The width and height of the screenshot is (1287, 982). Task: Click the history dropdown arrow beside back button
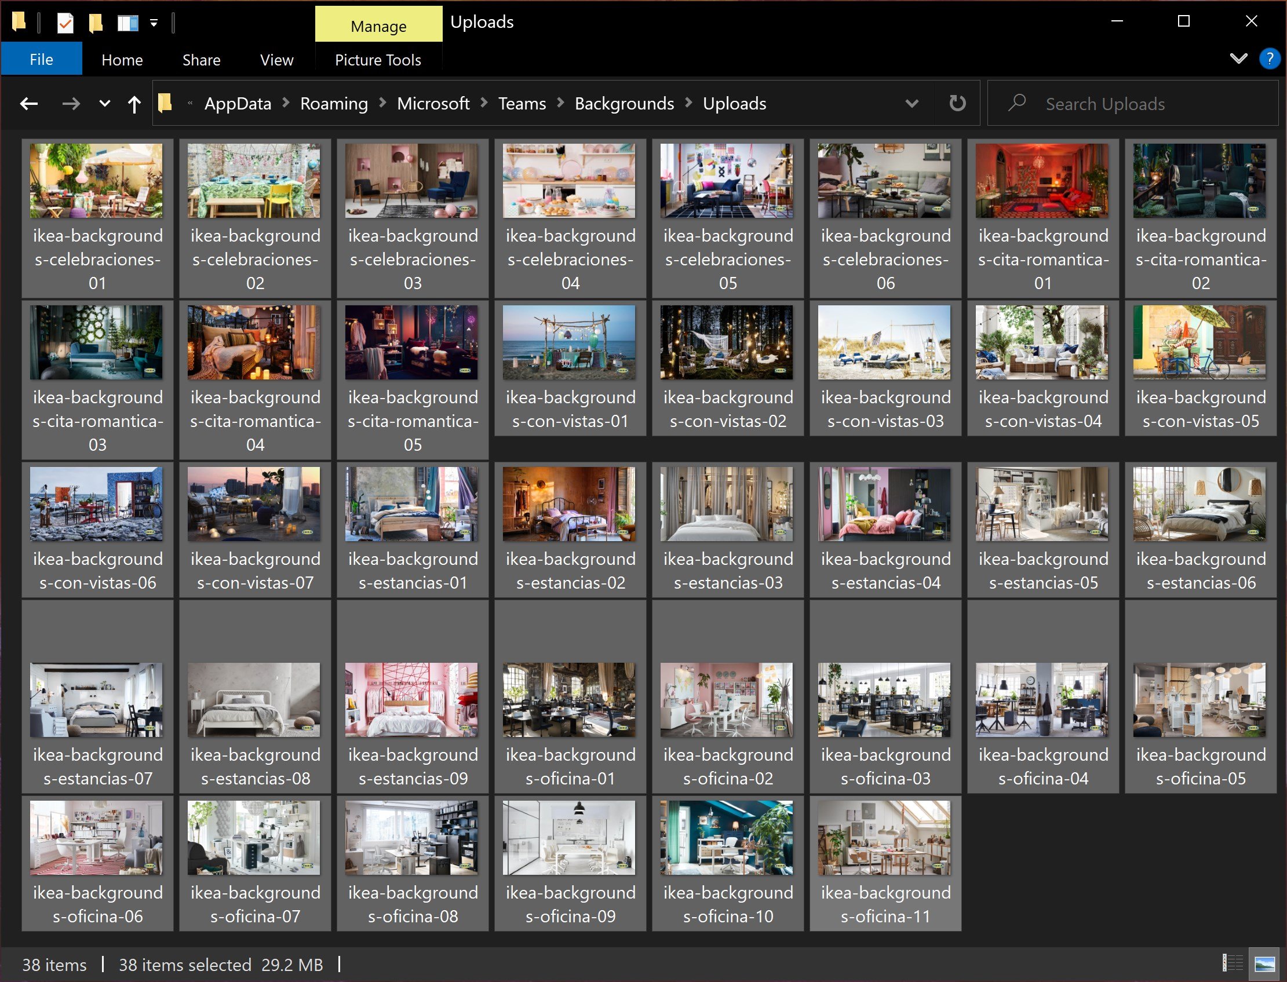(x=103, y=103)
